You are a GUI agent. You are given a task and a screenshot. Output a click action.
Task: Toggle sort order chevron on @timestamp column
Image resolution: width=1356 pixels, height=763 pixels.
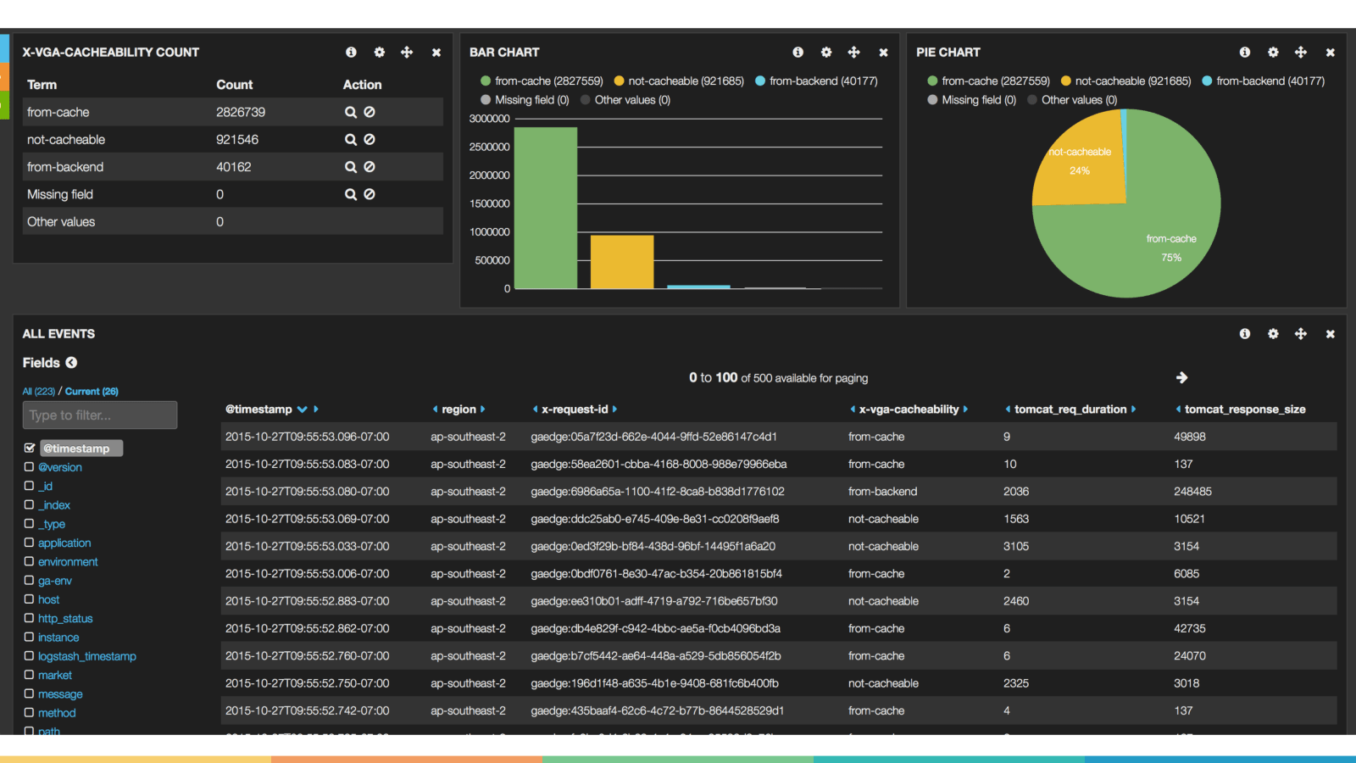click(303, 409)
